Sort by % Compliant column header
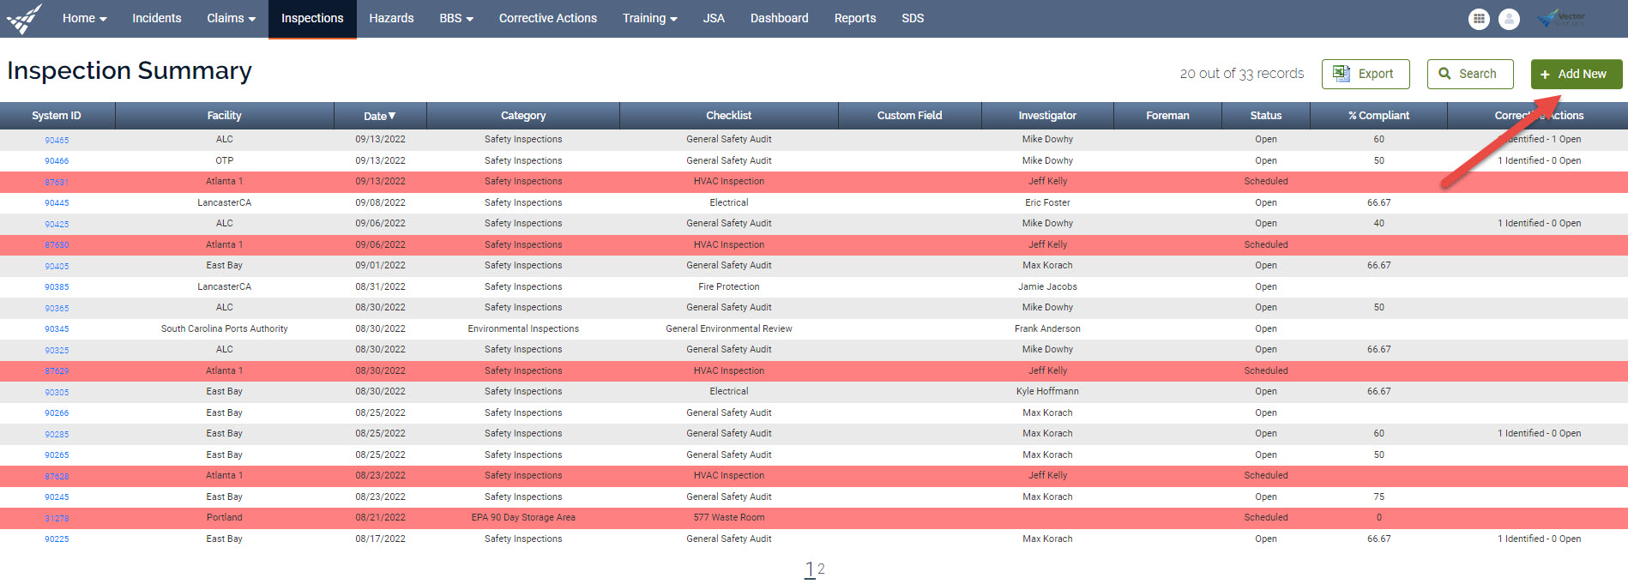The width and height of the screenshot is (1628, 584). point(1378,116)
